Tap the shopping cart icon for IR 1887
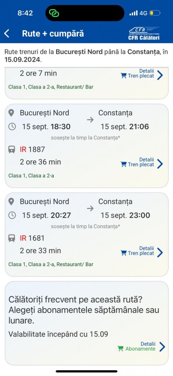This screenshot has width=173, height=376. point(124,164)
